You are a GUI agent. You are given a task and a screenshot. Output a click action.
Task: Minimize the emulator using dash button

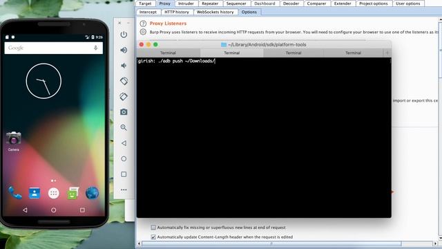tap(128, 23)
